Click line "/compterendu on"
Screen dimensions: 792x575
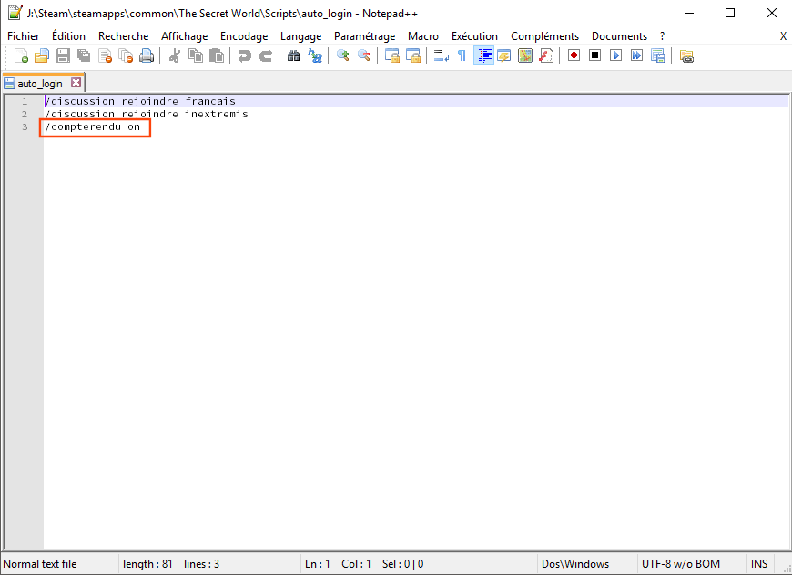pyautogui.click(x=92, y=126)
